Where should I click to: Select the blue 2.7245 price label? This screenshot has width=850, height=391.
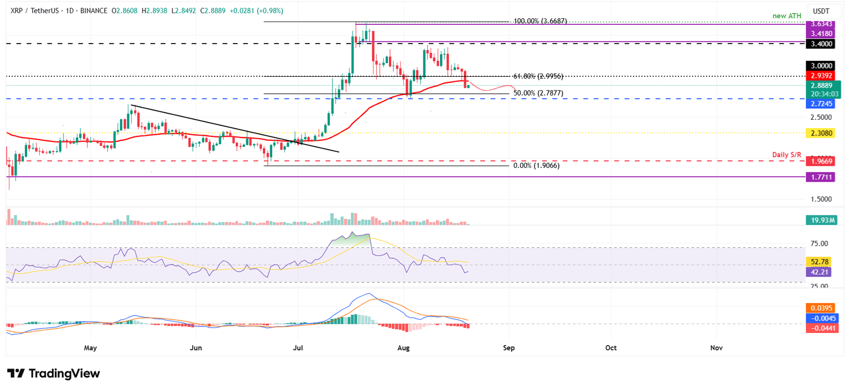click(x=821, y=103)
